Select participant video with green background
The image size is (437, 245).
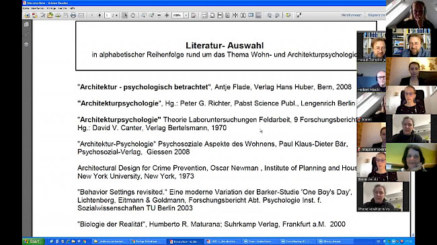pyautogui.click(x=411, y=157)
